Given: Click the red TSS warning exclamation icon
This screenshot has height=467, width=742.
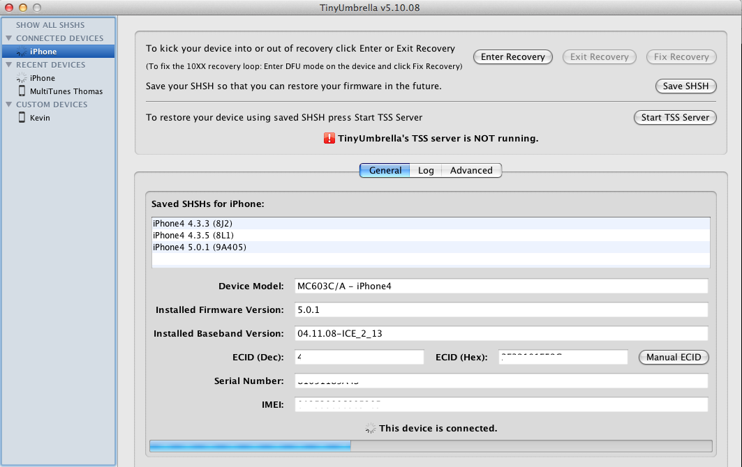Looking at the screenshot, I should (x=329, y=138).
